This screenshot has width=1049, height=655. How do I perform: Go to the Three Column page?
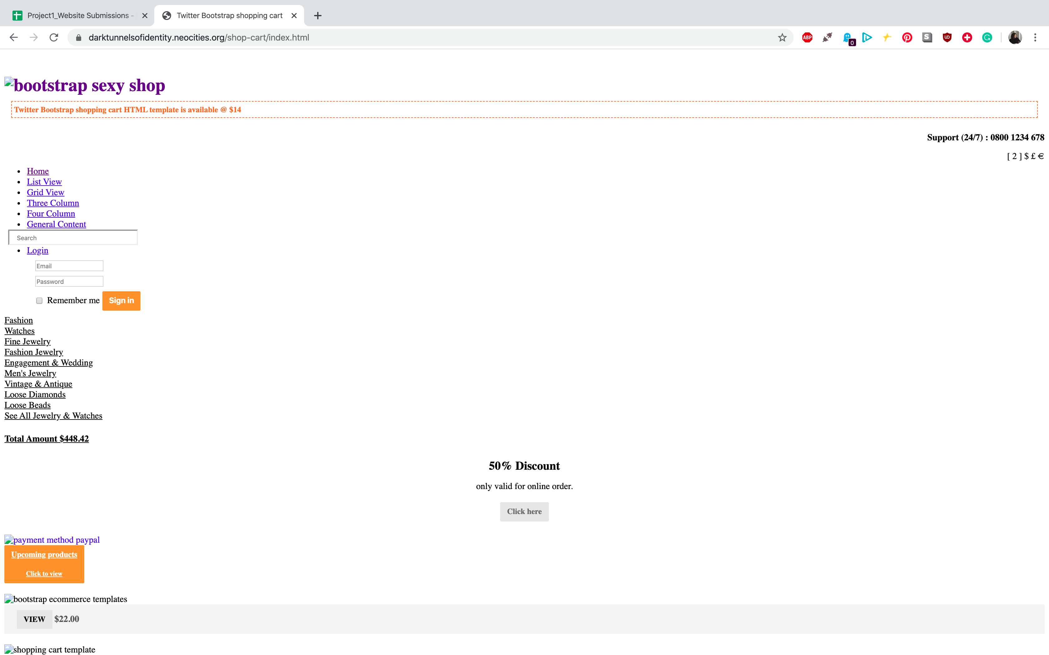[53, 203]
